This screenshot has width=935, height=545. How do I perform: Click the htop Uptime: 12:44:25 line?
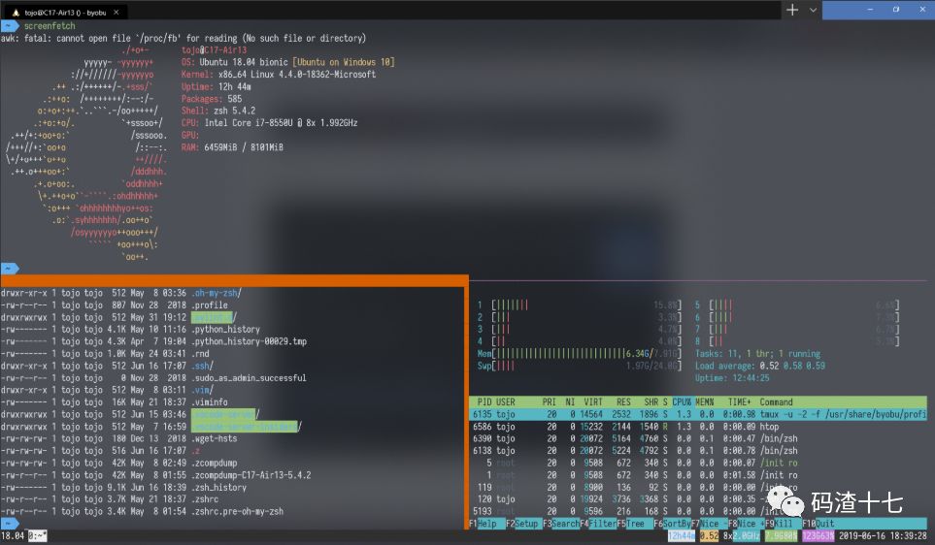coord(732,377)
